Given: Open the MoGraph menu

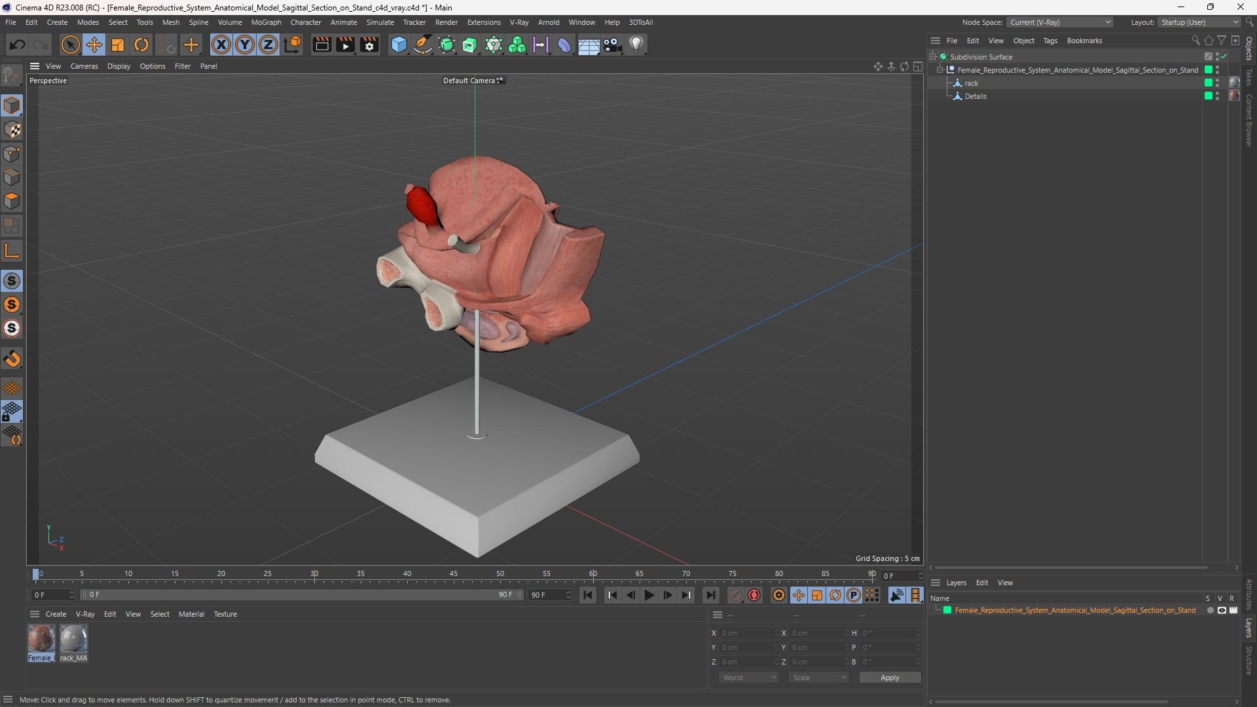Looking at the screenshot, I should tap(266, 22).
